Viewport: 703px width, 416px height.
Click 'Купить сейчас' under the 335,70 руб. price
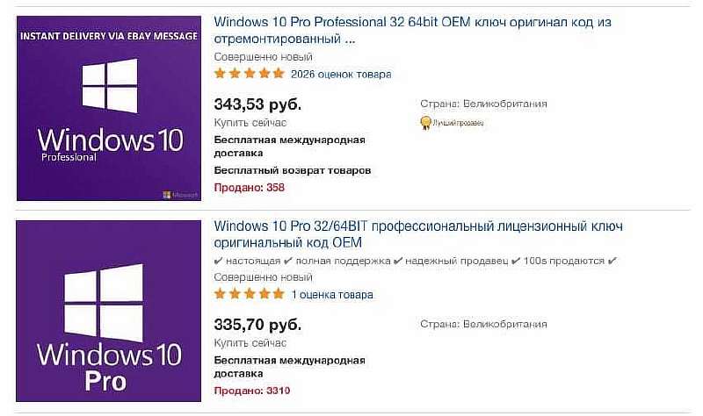tap(250, 343)
